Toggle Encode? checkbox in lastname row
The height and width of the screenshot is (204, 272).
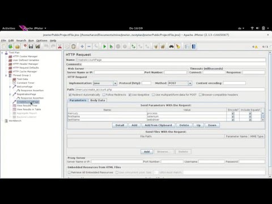pos(233,120)
